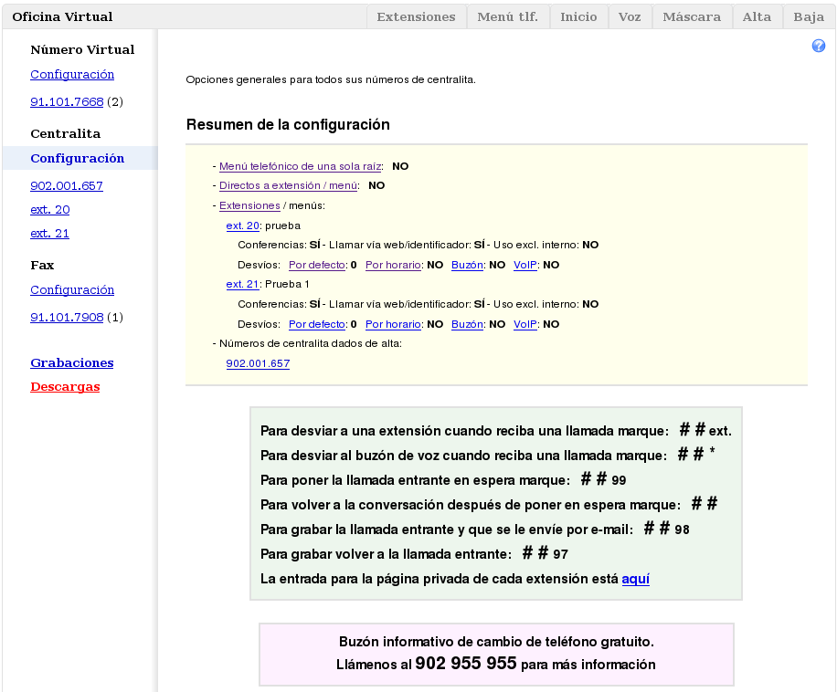The image size is (837, 692).
Task: Open the Menú tlf. section
Action: (x=507, y=16)
